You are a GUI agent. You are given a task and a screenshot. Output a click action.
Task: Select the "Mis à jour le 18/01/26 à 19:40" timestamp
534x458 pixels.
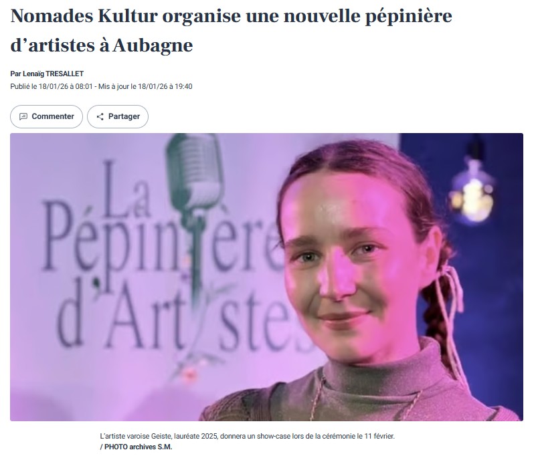[x=145, y=86]
